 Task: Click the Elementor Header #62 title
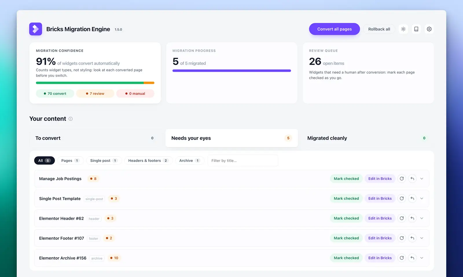pyautogui.click(x=61, y=218)
